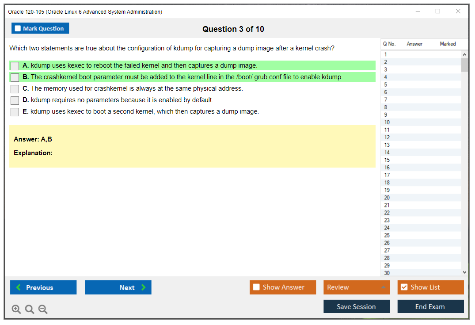Viewport: 475px width, 325px height.
Task: Toggle the Show Answer checkbox
Action: click(256, 287)
